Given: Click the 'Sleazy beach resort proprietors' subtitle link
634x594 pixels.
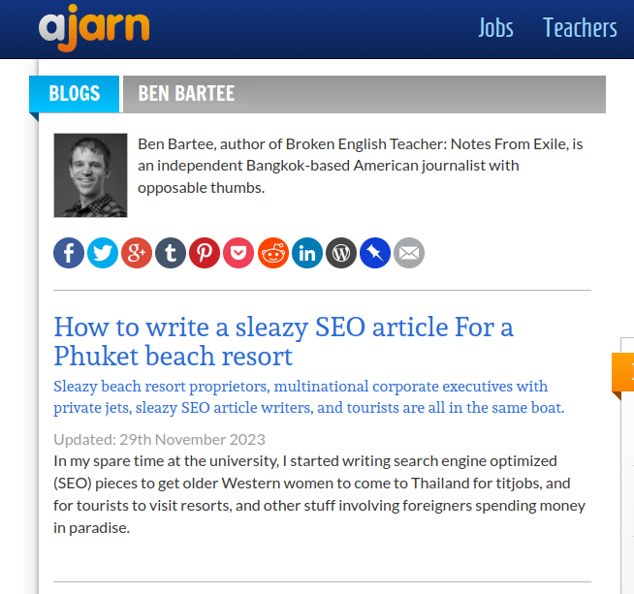Looking at the screenshot, I should click(309, 397).
